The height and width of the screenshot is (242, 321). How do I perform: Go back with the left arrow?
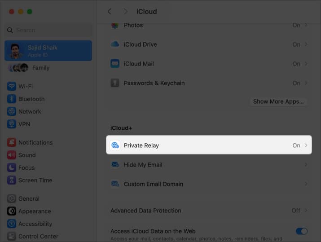(x=110, y=12)
